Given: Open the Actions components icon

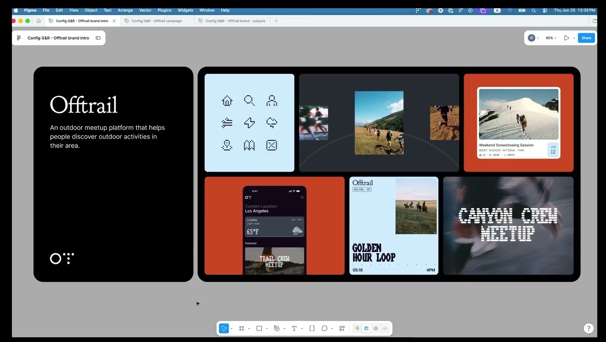Looking at the screenshot, I should [342, 328].
